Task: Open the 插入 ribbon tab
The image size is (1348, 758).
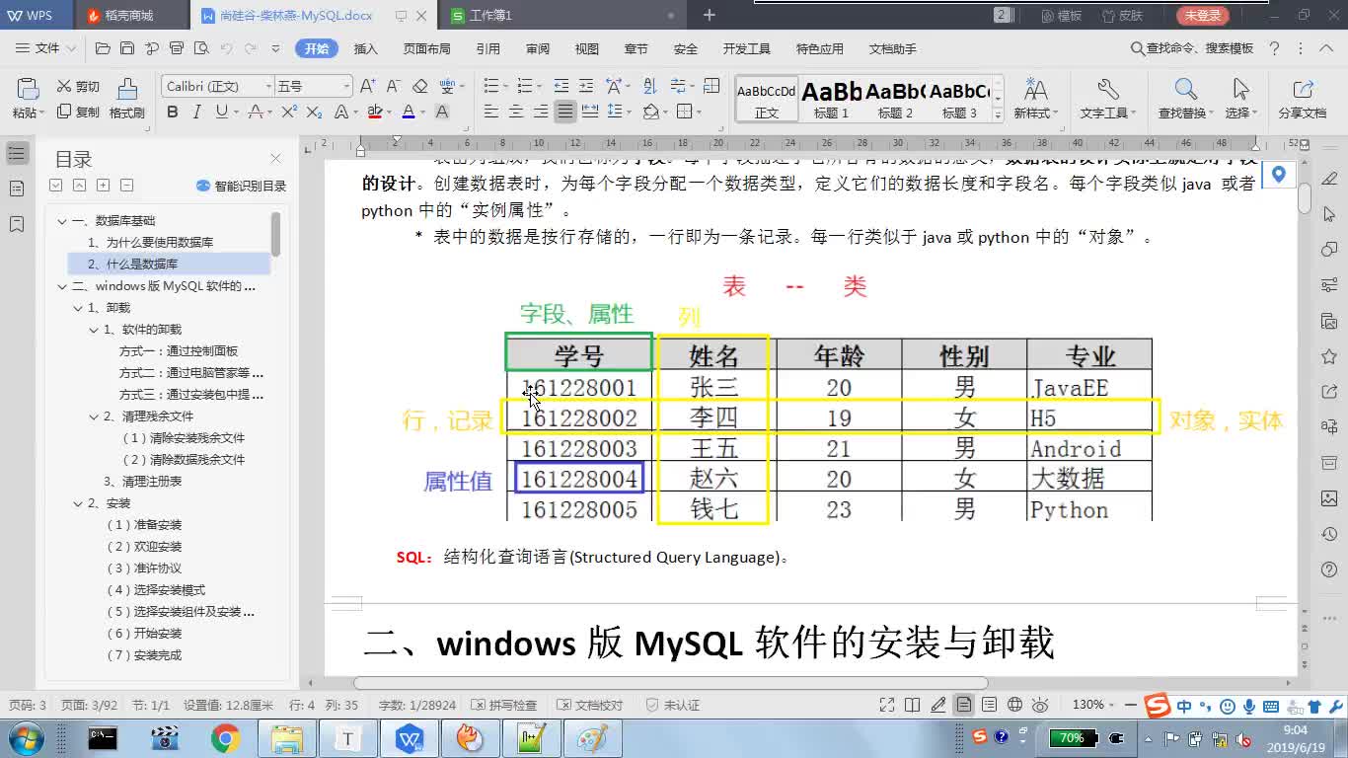Action: coord(366,48)
